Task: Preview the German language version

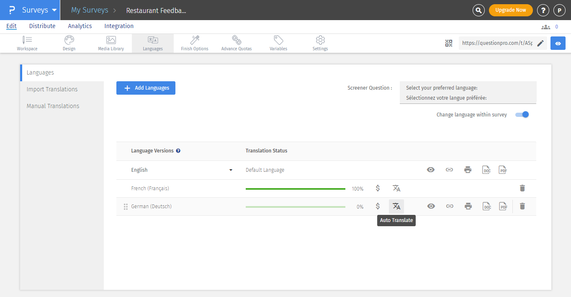Action: (x=431, y=206)
